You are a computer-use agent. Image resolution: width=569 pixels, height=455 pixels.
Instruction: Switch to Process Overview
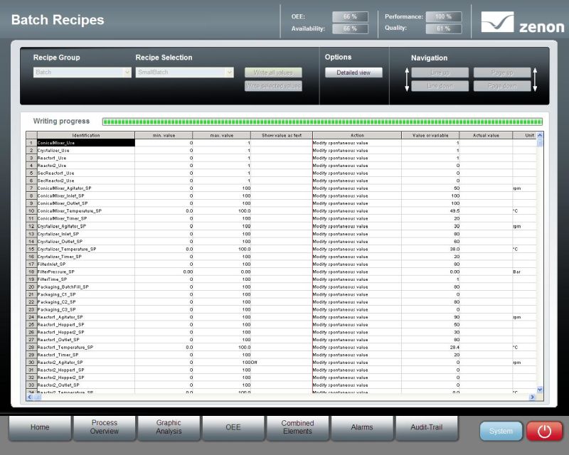click(x=105, y=427)
